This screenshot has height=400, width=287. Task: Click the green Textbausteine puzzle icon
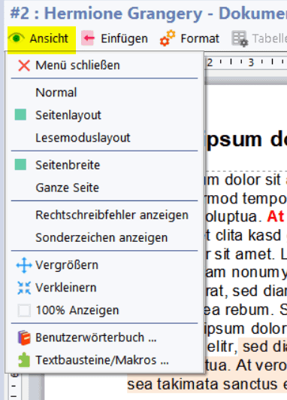(x=24, y=360)
